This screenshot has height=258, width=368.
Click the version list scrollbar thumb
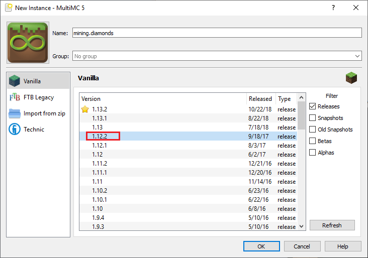coord(302,115)
